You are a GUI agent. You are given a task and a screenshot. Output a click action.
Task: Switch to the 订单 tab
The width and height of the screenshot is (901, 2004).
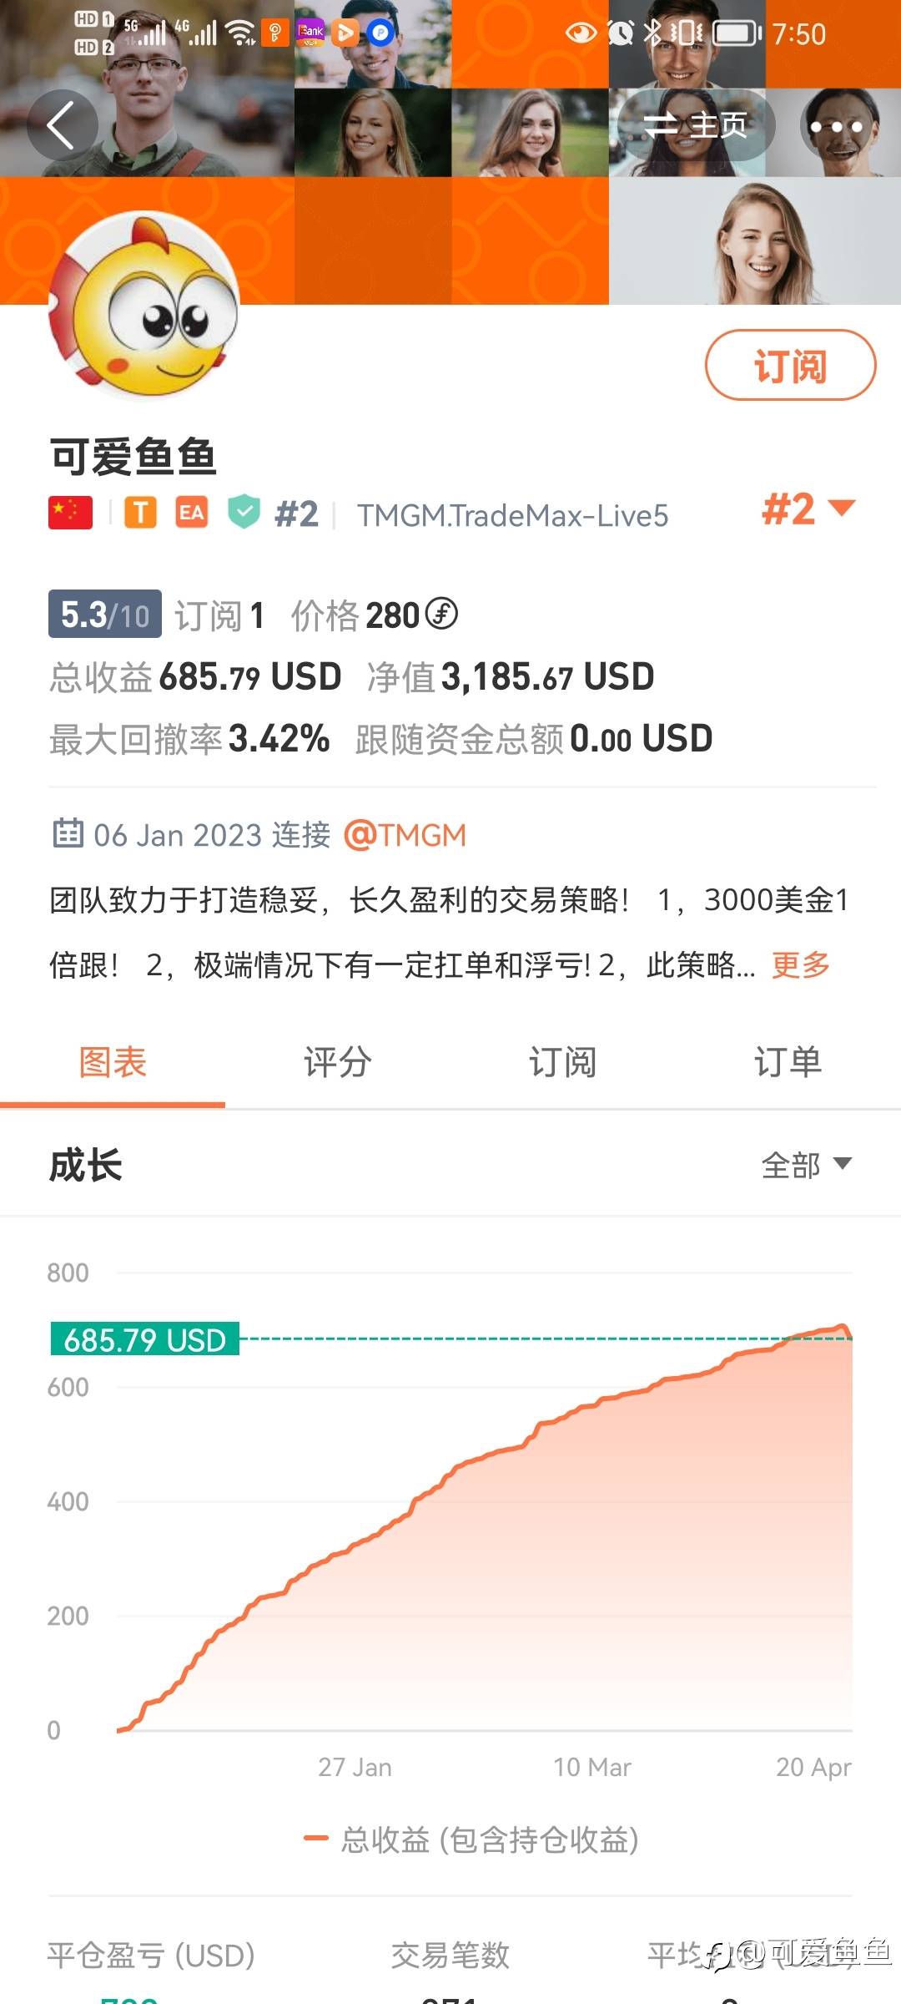[x=788, y=1062]
